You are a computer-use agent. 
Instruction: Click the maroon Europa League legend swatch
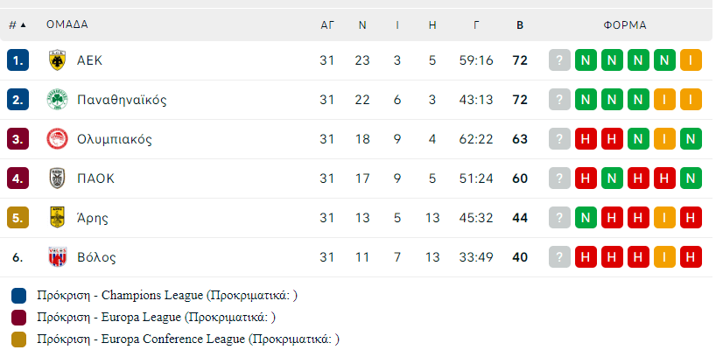18,318
